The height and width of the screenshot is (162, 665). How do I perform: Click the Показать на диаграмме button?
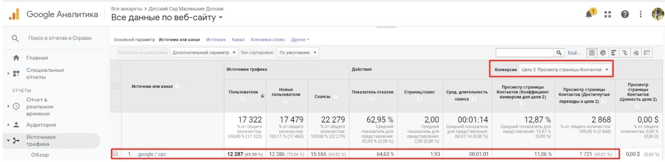(x=143, y=53)
